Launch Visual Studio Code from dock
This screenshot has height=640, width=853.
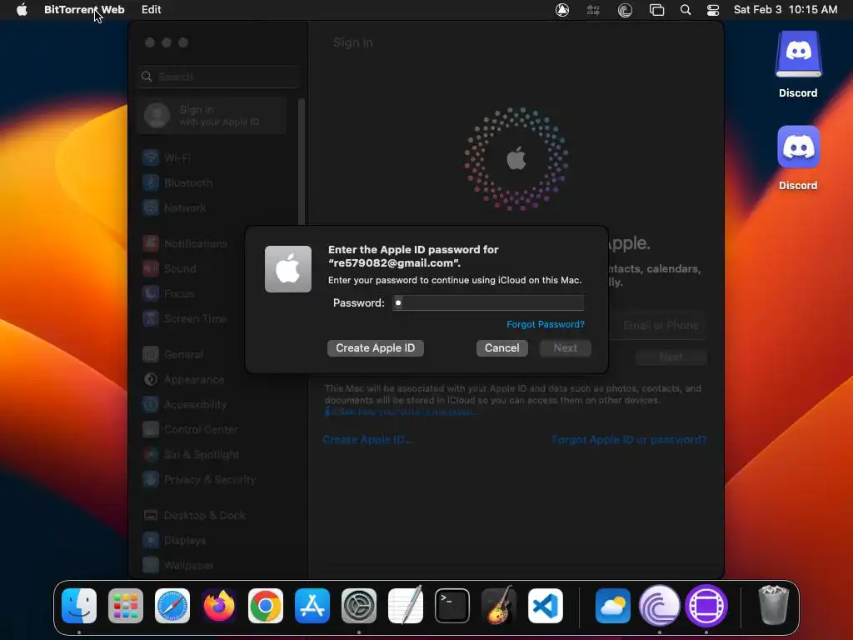tap(545, 606)
